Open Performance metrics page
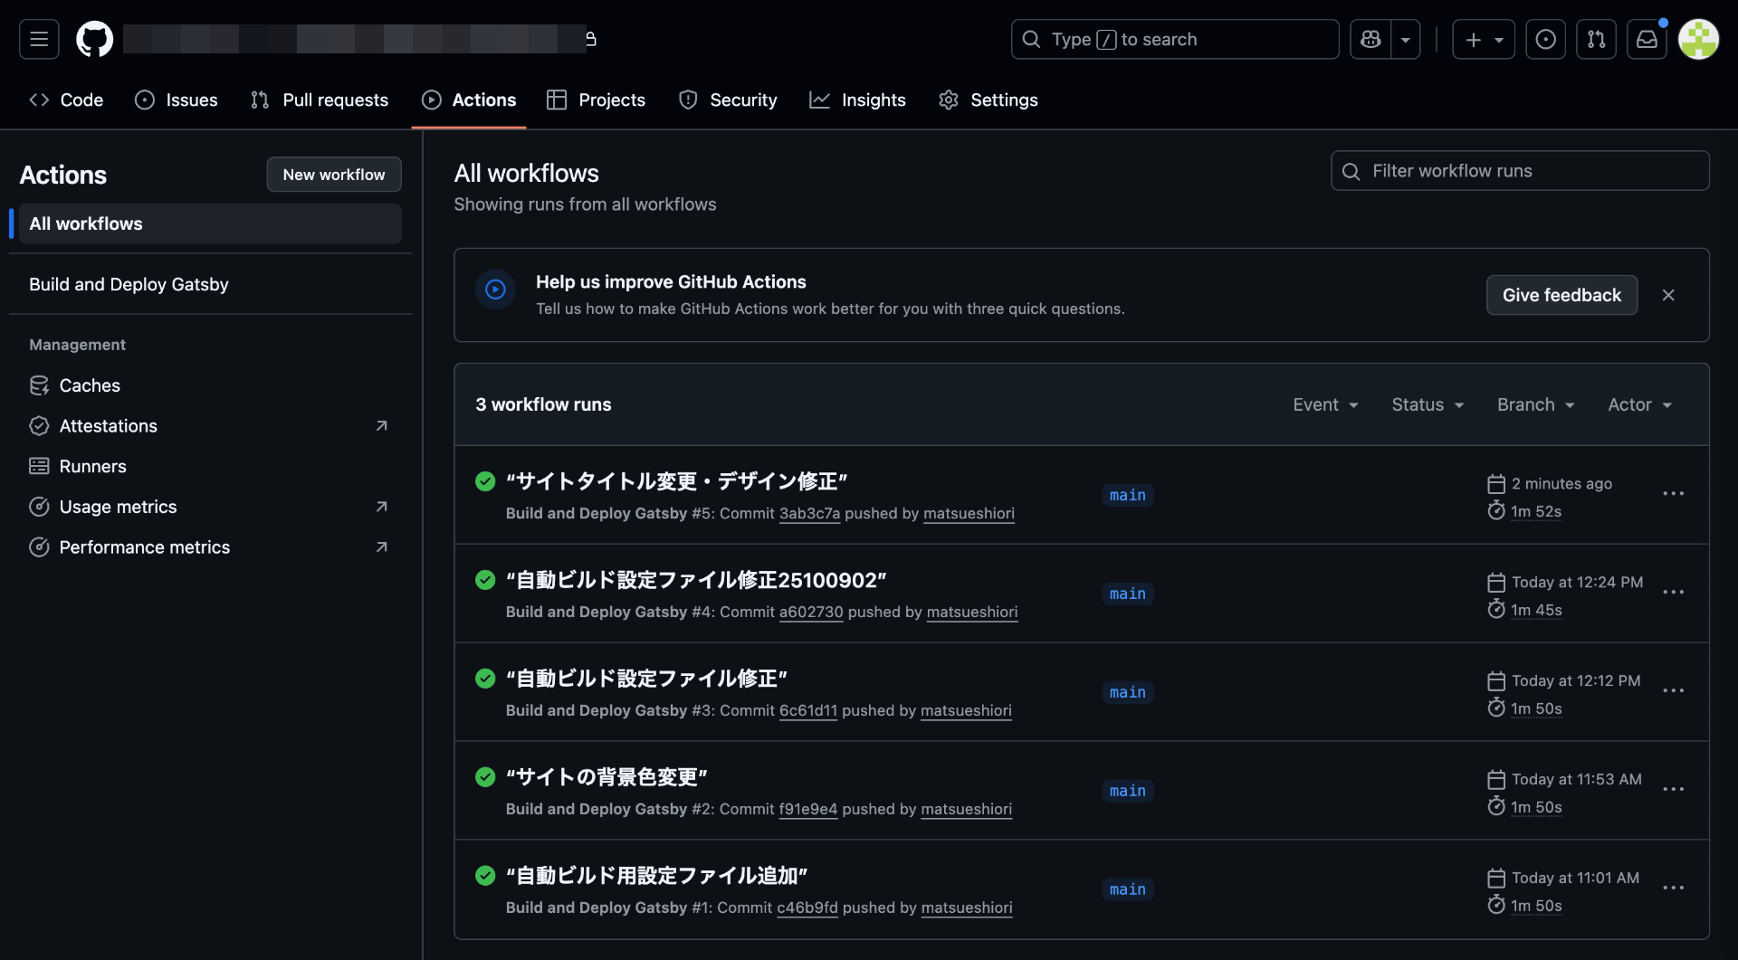 click(210, 547)
